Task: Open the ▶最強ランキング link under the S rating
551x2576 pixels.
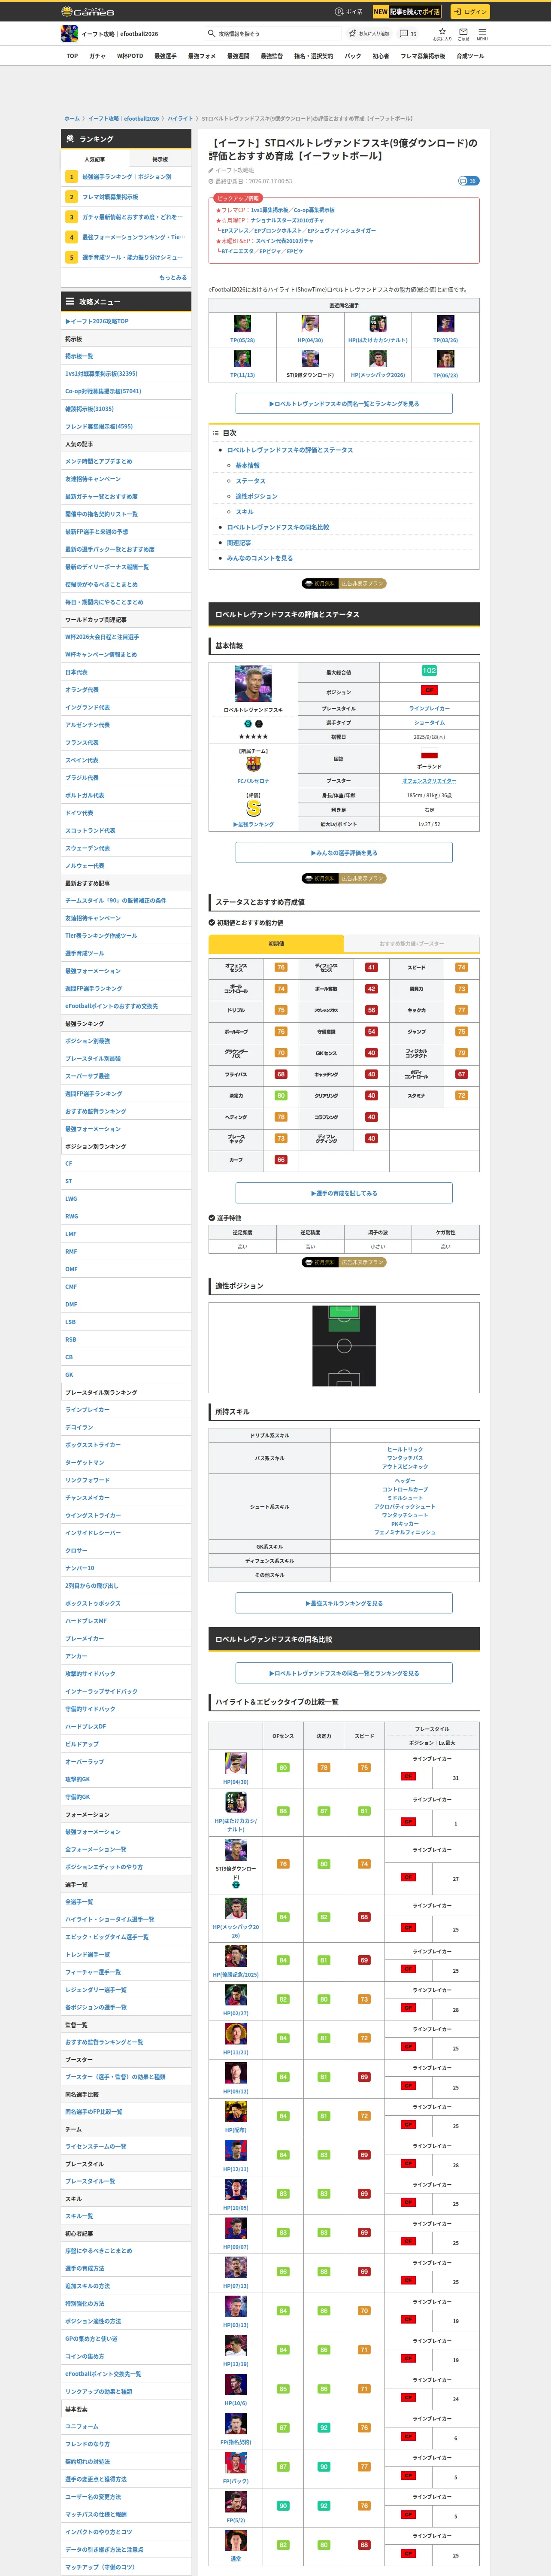Action: (253, 824)
